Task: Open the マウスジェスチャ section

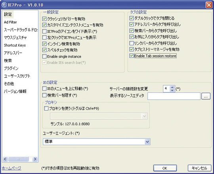Action: pyautogui.click(x=15, y=37)
